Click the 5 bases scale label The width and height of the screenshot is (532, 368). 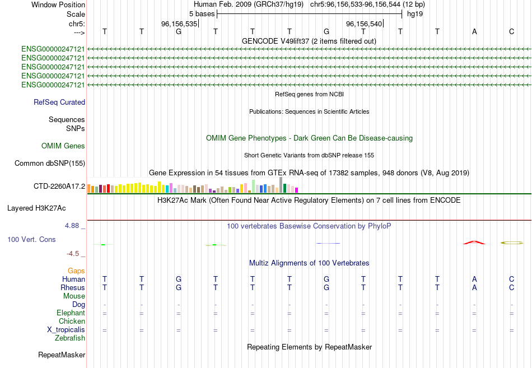pyautogui.click(x=202, y=14)
